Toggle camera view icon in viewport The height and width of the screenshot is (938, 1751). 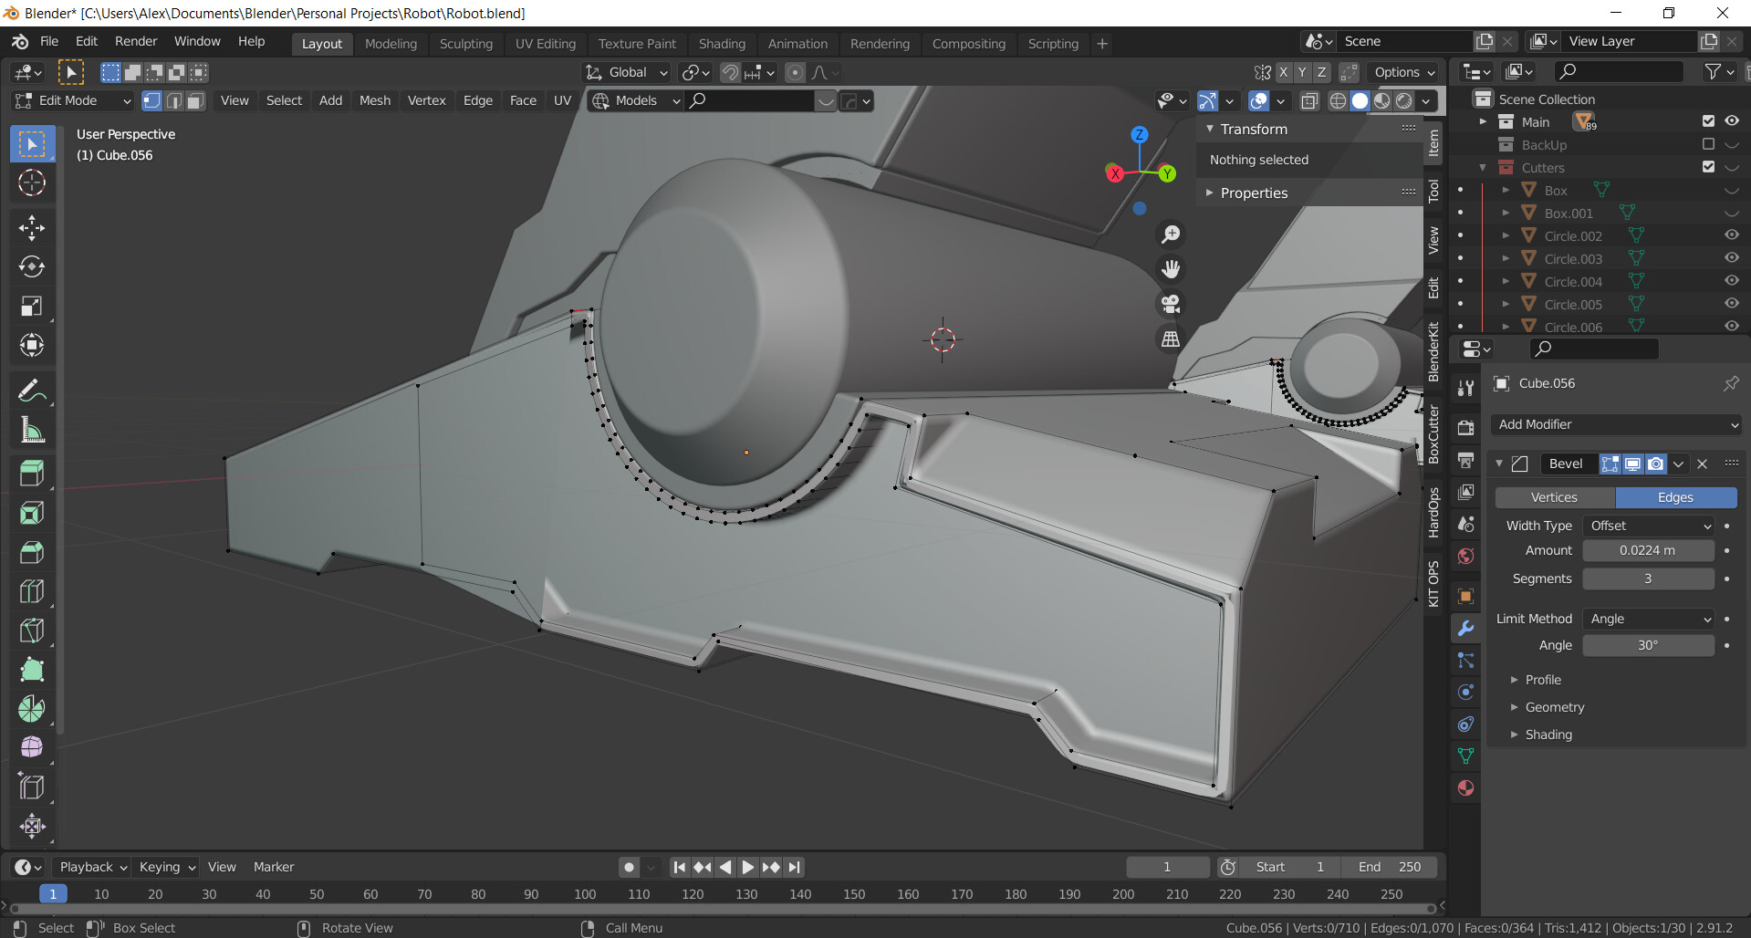coord(1171,304)
